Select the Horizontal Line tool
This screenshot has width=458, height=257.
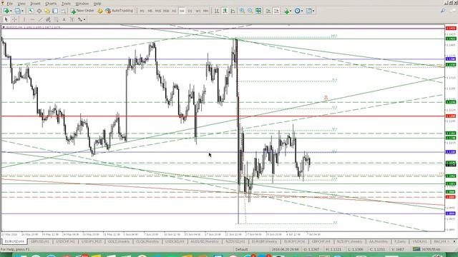pyautogui.click(x=32, y=19)
